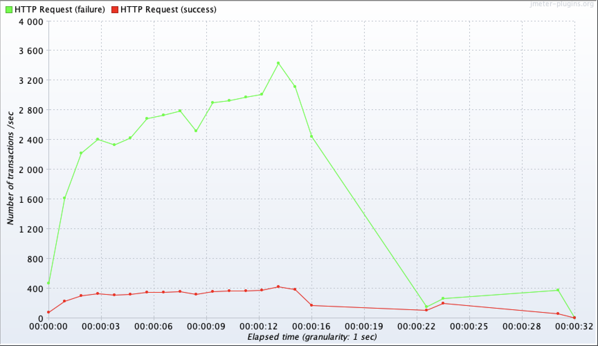Click the 'Elapsed time (granularity: 1 sec)' axis title
This screenshot has width=598, height=346.
(312, 337)
